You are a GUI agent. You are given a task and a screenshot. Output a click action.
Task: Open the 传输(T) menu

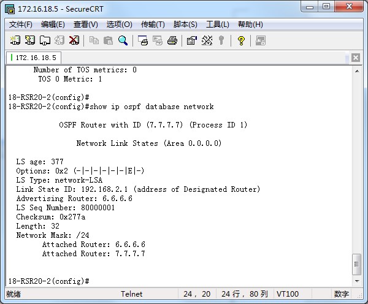pyautogui.click(x=153, y=25)
